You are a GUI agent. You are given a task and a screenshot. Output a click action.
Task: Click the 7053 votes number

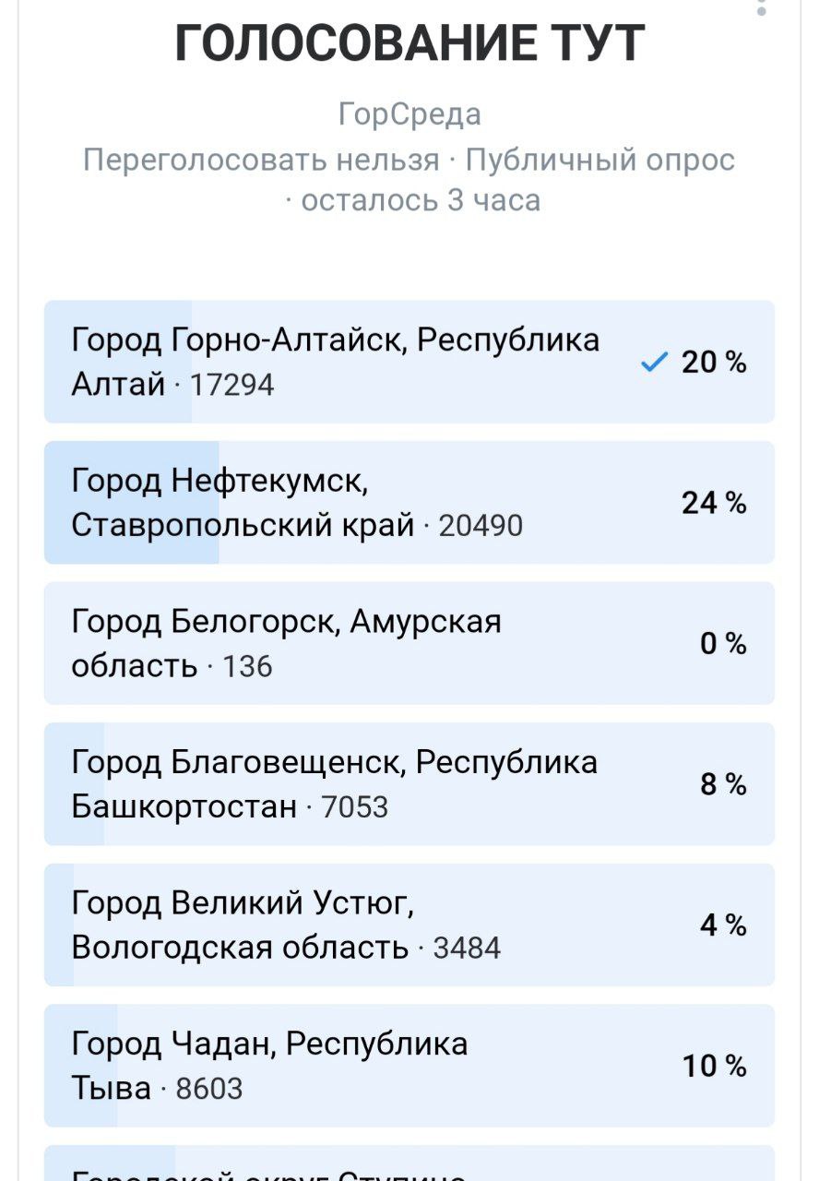355,807
